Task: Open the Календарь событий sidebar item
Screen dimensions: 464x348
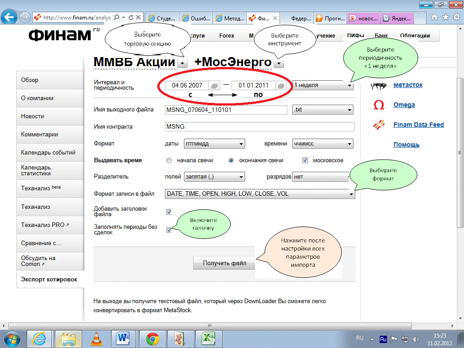Action: [50, 152]
